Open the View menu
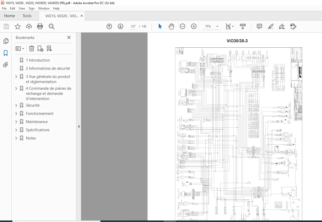322x222 pixels. 22,8
